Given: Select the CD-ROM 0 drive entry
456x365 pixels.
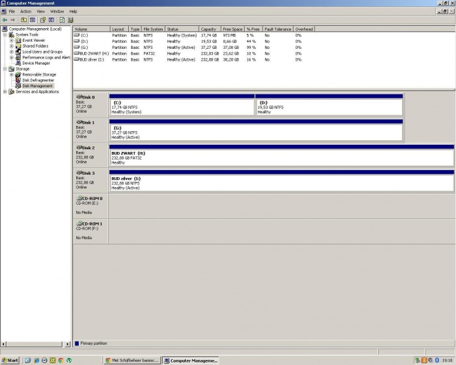Looking at the screenshot, I should click(x=90, y=198).
